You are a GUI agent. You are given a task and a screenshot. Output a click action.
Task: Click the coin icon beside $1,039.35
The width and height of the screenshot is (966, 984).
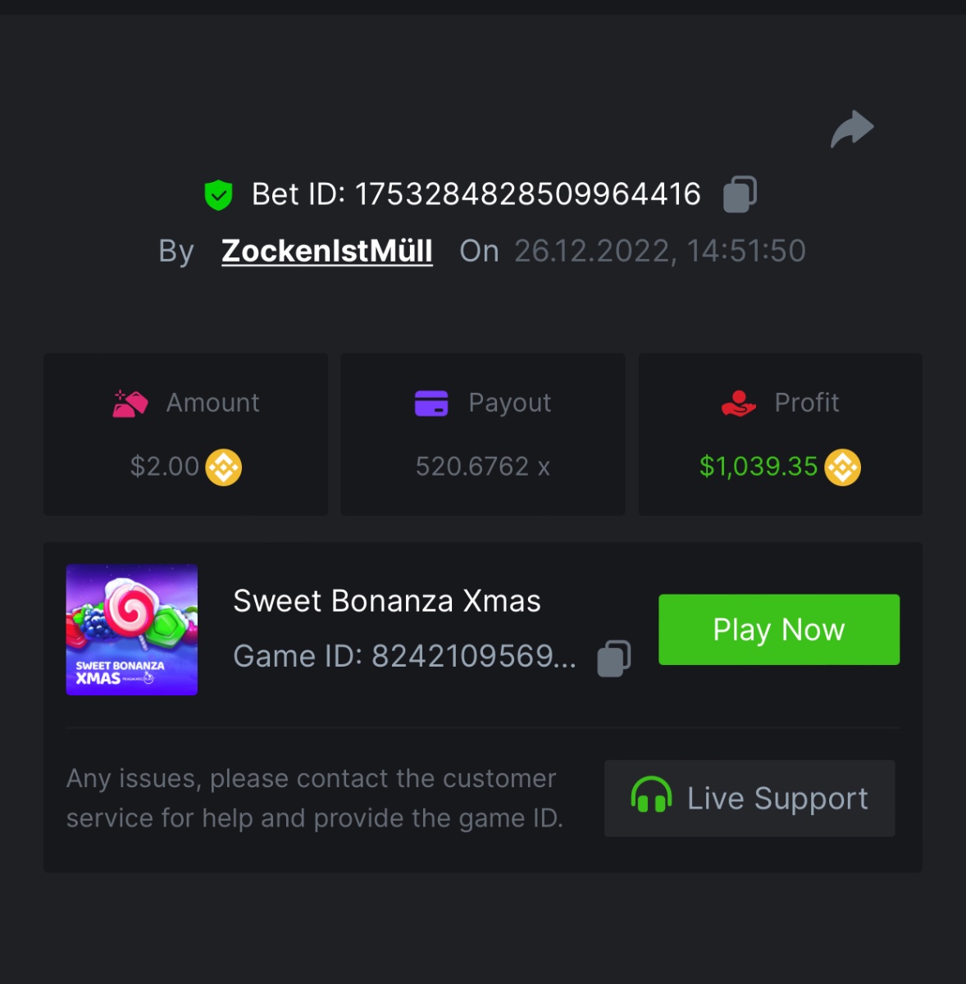[x=842, y=467]
